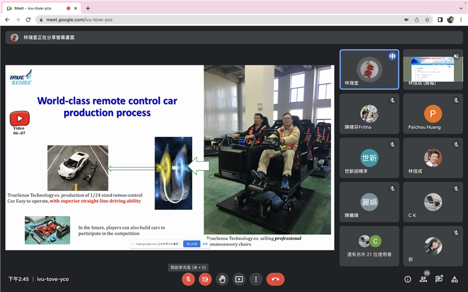Open more options three-dot menu
The width and height of the screenshot is (468, 292).
tap(256, 279)
